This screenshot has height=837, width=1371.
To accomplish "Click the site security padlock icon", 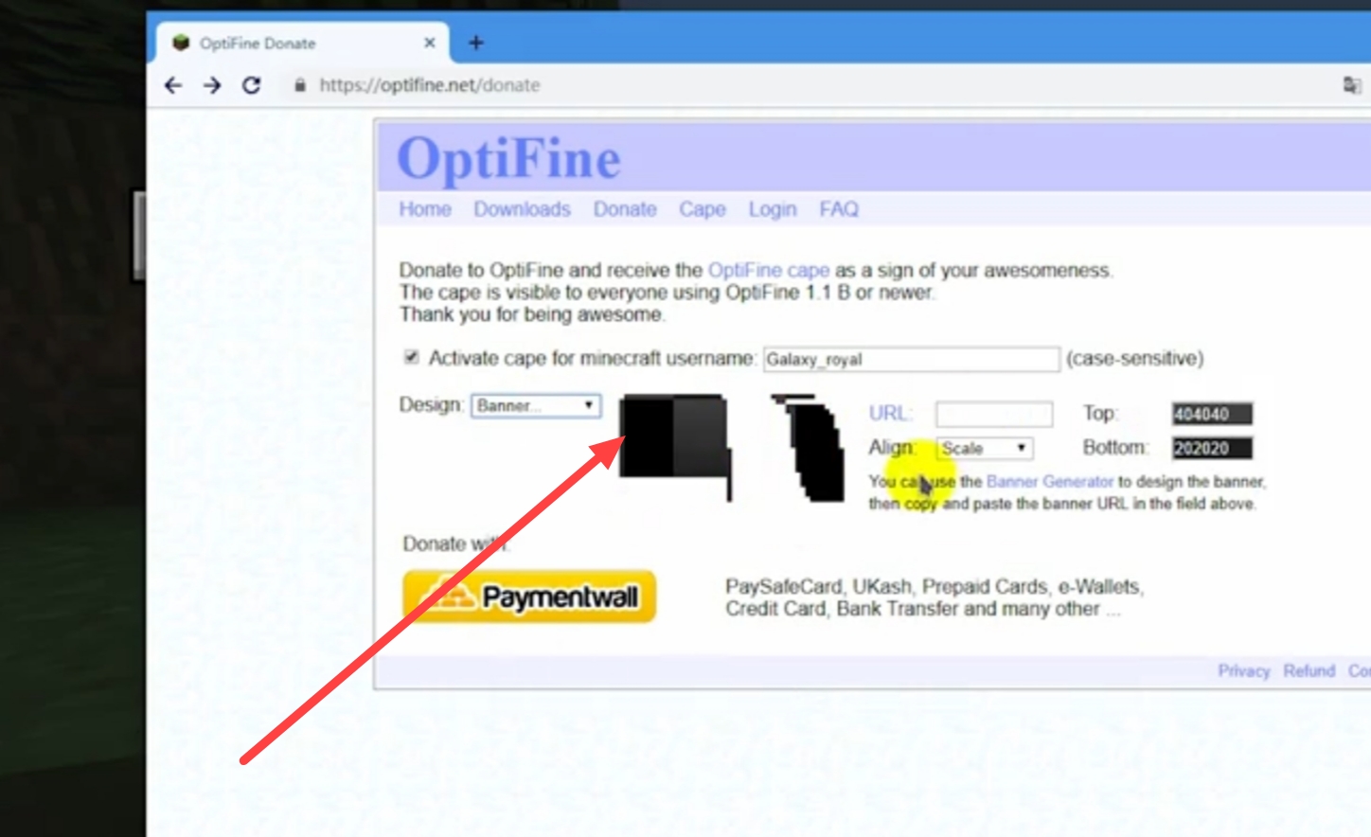I will pyautogui.click(x=300, y=85).
